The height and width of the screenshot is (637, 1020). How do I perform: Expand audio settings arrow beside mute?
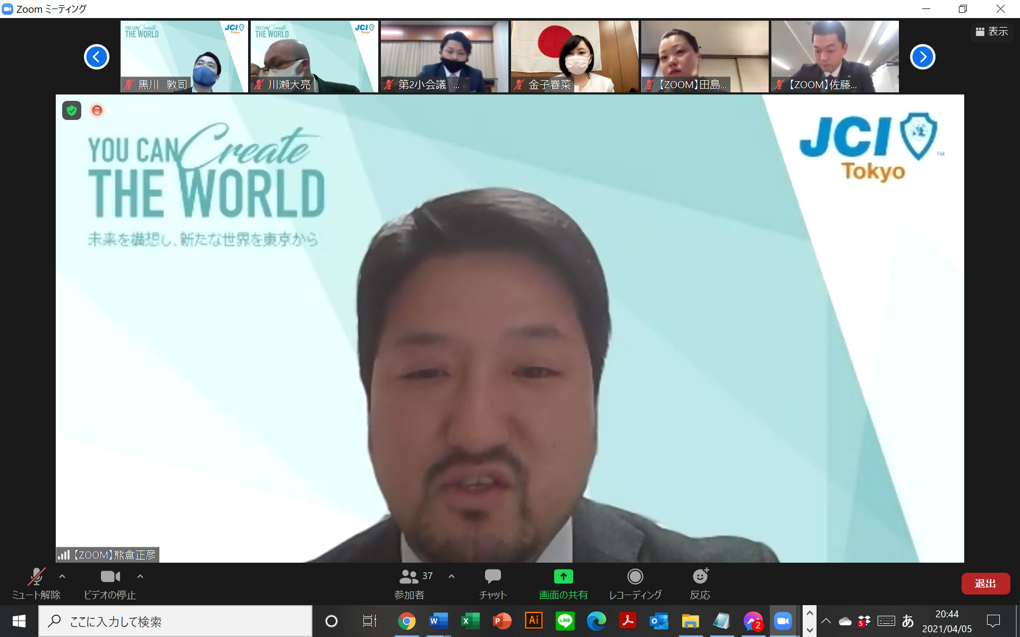(62, 576)
